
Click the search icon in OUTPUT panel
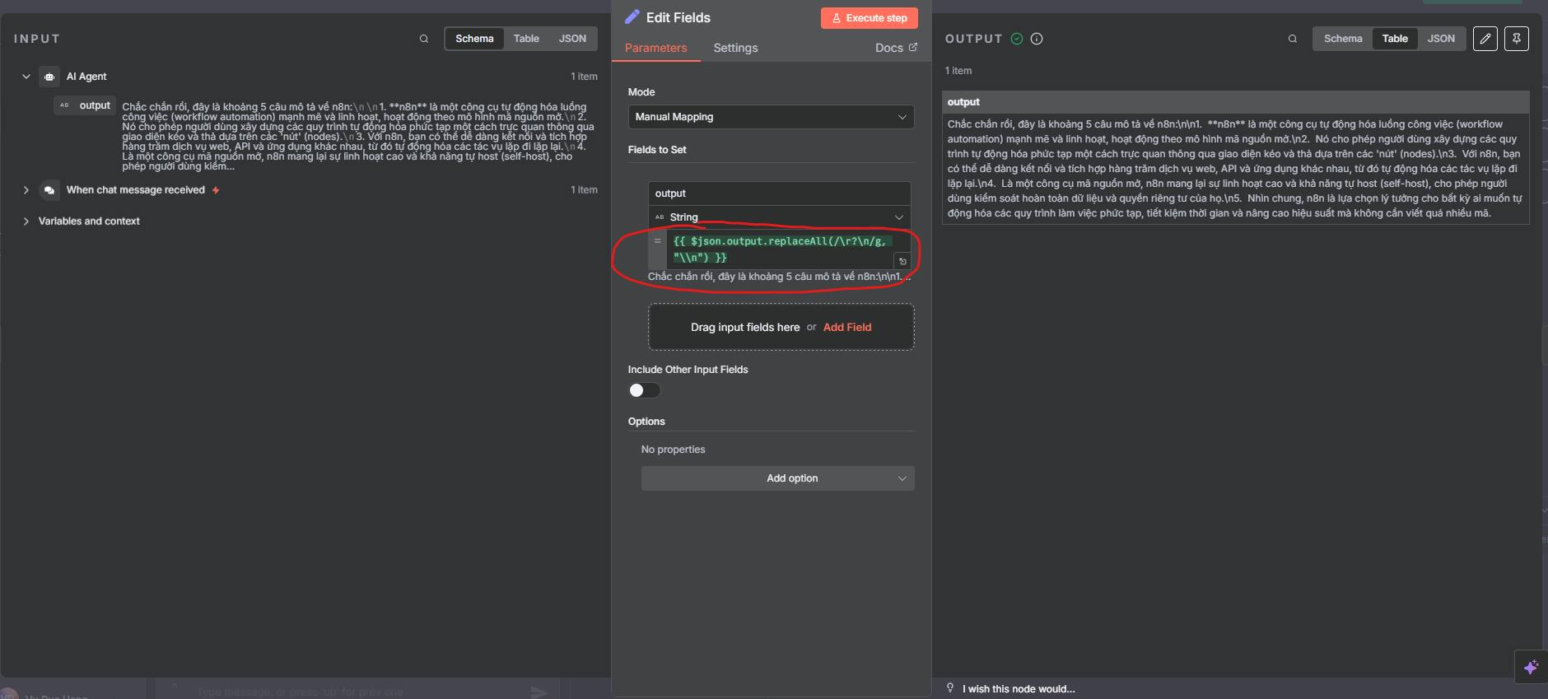click(1293, 39)
